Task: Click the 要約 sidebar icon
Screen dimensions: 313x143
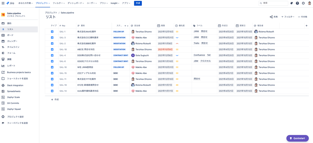Action: (3, 23)
